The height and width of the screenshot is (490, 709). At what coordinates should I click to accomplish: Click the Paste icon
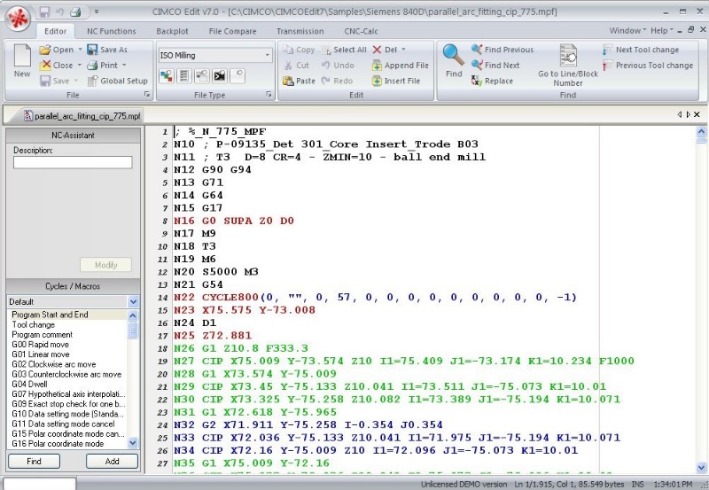(289, 81)
